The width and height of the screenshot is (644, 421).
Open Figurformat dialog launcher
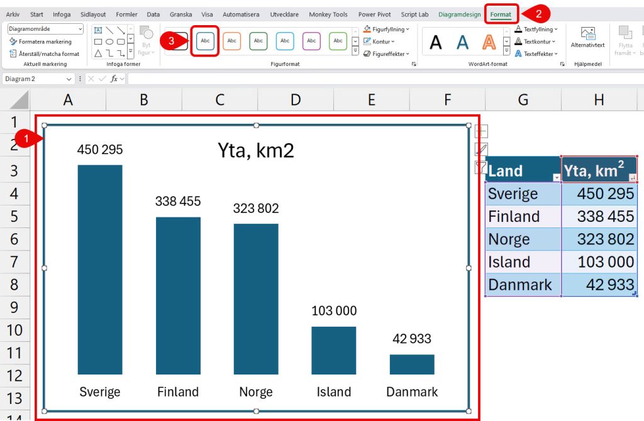pyautogui.click(x=414, y=64)
